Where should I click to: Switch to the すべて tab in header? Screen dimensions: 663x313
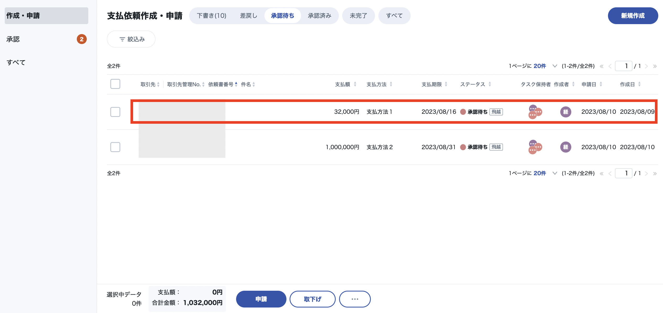[x=394, y=16]
